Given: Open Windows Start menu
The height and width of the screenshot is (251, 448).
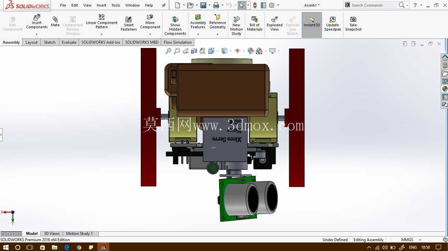Looking at the screenshot, I should pos(6,247).
